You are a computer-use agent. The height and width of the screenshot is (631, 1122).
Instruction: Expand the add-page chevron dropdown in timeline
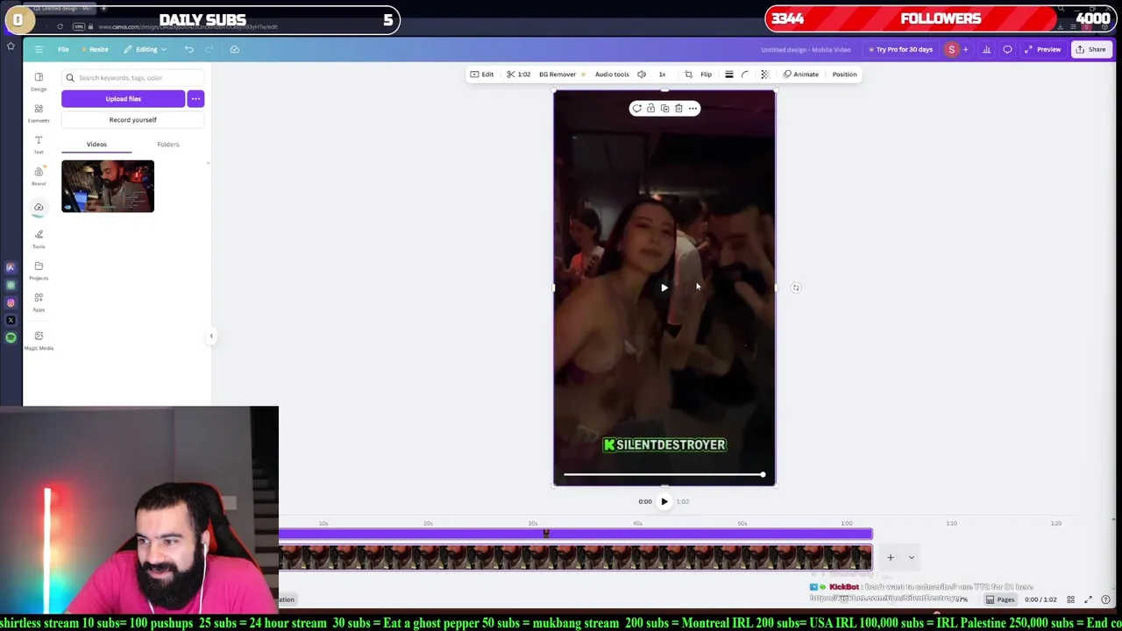911,557
